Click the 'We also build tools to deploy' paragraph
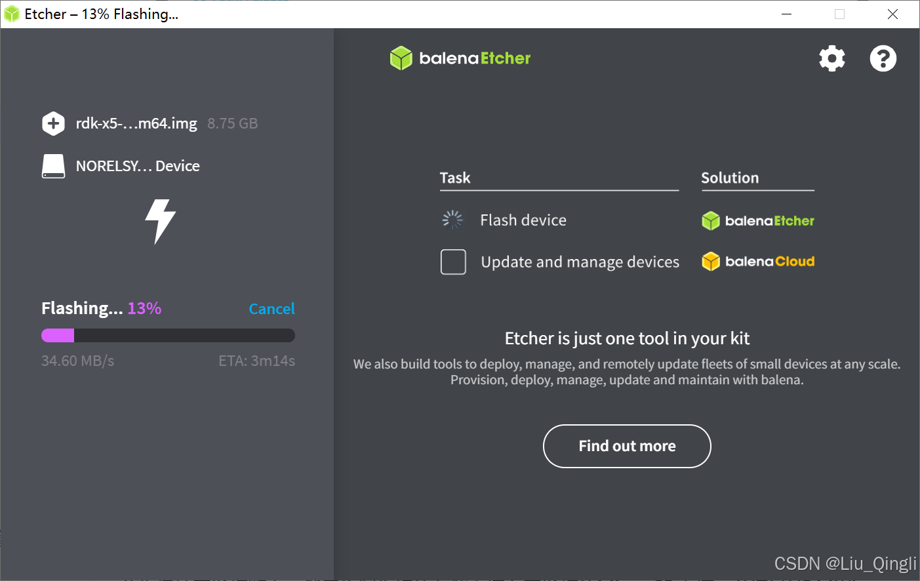Screen dimensions: 920x581 tap(627, 372)
